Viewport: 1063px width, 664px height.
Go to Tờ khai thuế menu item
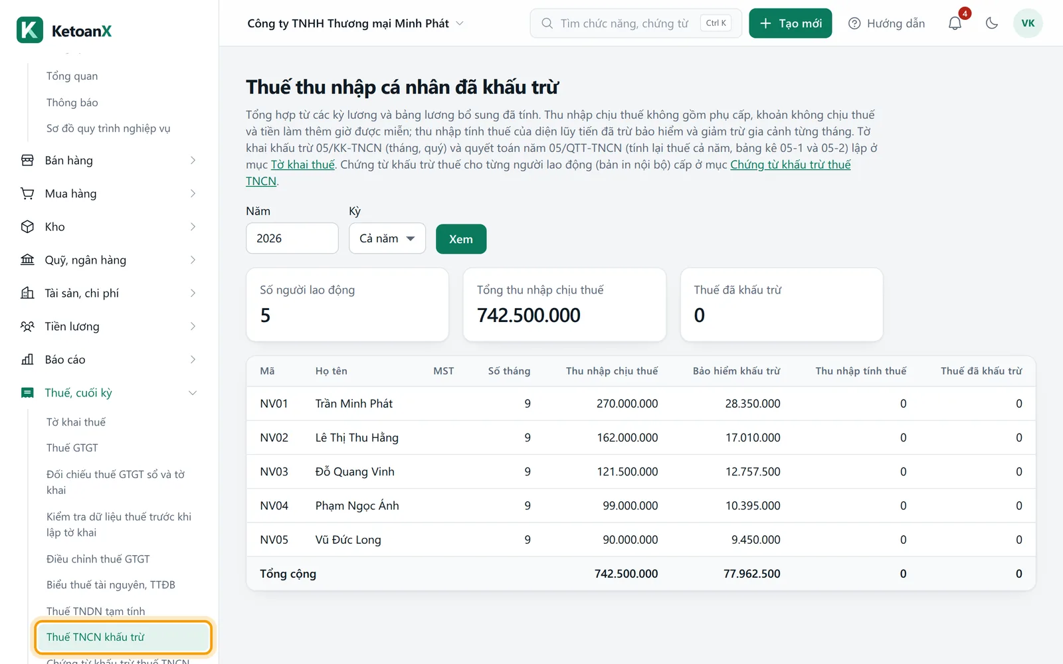click(x=76, y=422)
